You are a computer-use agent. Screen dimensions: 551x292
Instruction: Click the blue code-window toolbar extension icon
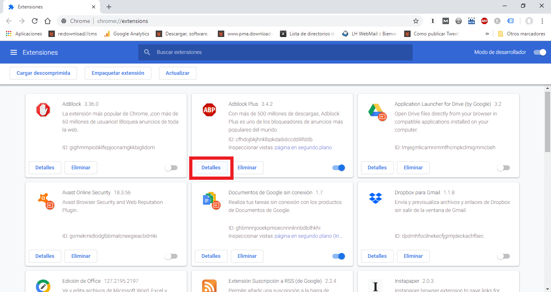point(510,21)
